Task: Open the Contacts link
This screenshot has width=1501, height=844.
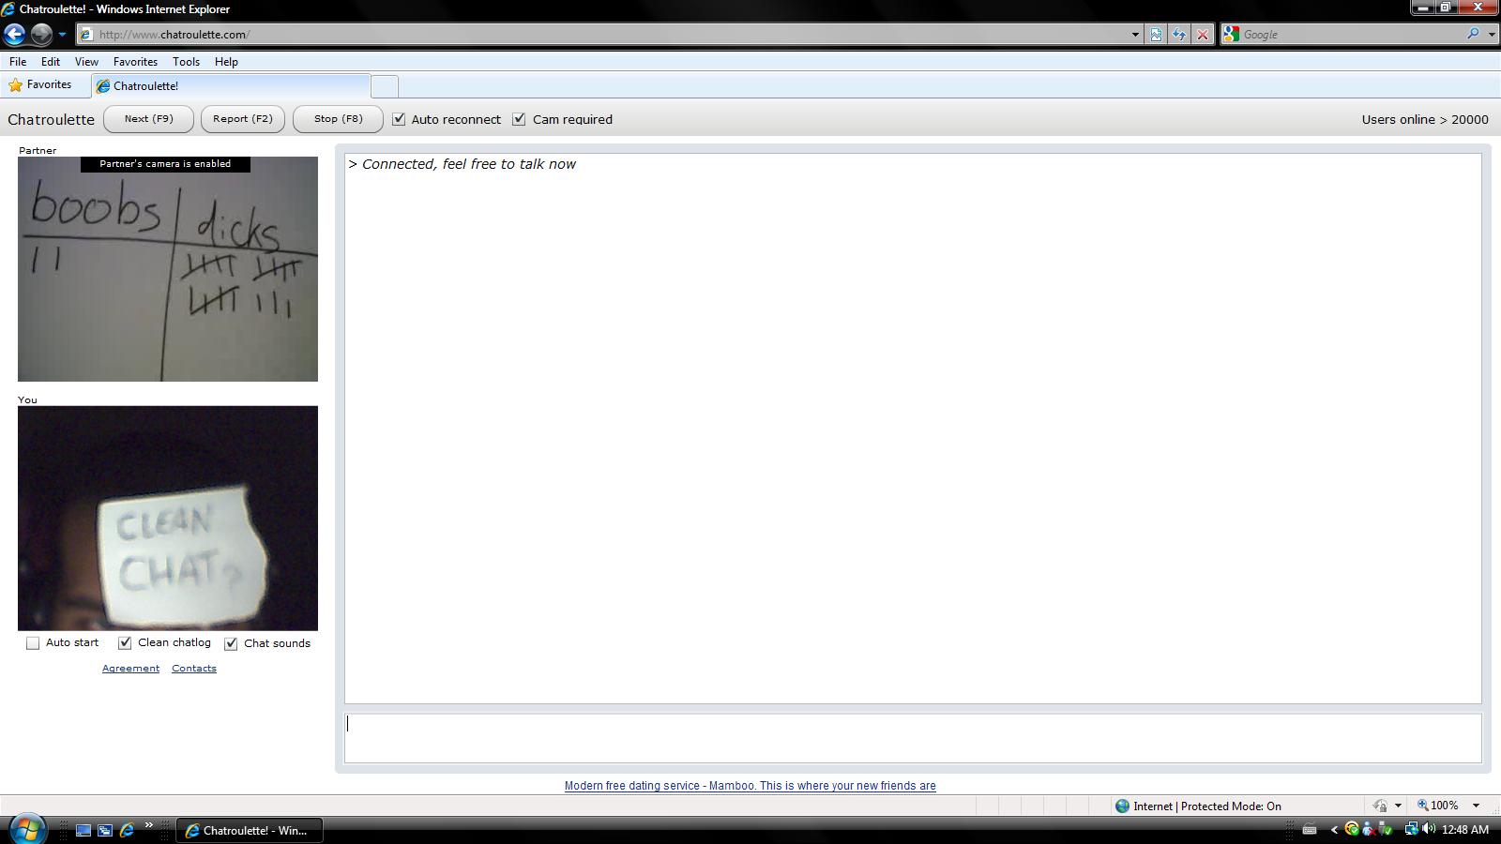Action: [194, 669]
